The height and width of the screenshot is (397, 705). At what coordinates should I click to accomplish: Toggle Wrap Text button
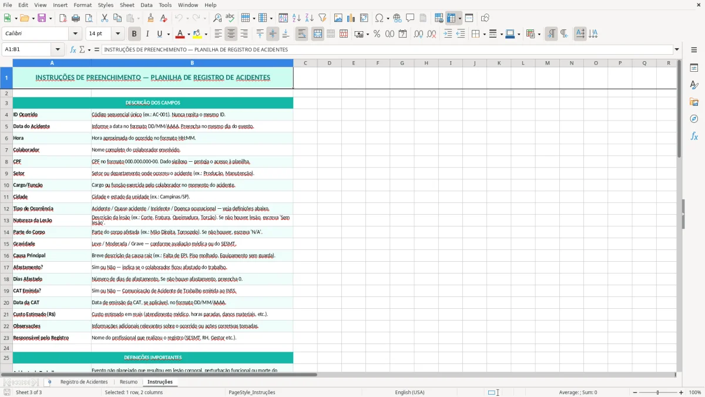coord(302,34)
